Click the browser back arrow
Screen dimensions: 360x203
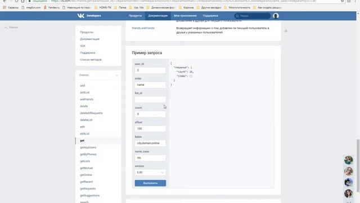click(4, 1)
